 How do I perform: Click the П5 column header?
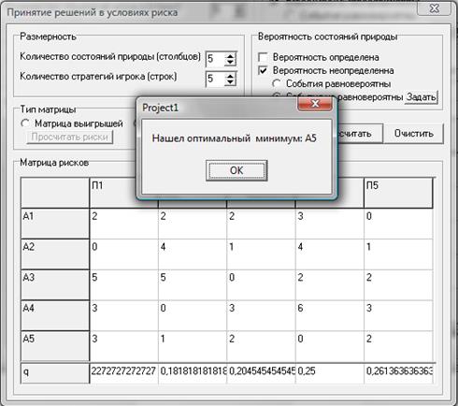pos(398,193)
